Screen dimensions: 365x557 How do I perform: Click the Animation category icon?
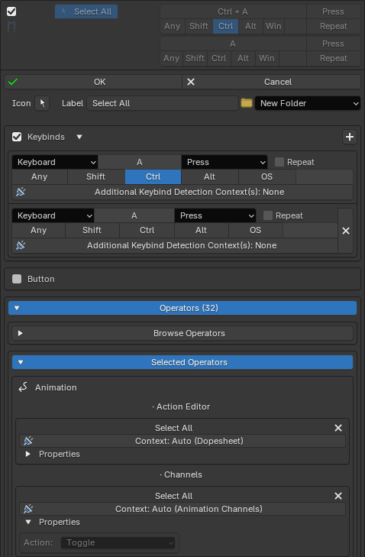(x=23, y=387)
